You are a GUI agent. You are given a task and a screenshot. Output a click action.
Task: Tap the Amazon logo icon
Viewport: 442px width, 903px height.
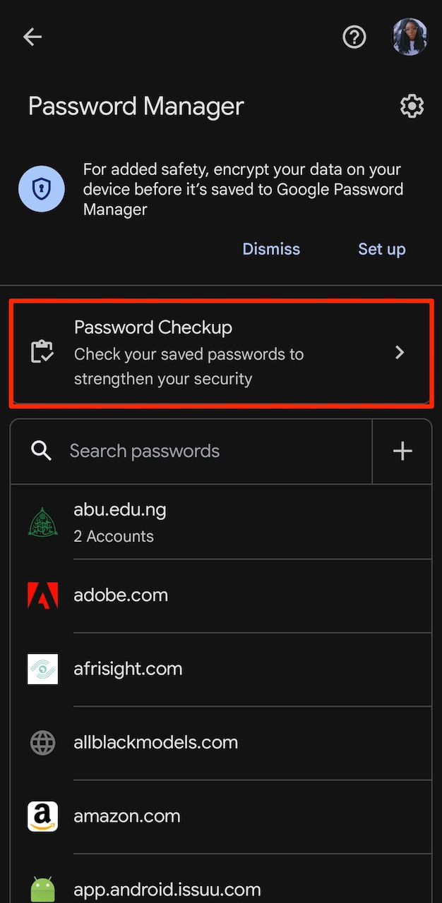point(42,816)
